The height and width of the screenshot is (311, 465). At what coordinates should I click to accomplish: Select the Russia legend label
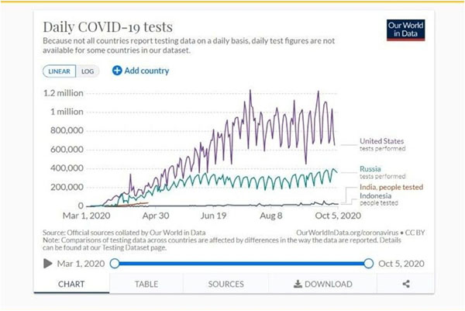[x=370, y=169]
